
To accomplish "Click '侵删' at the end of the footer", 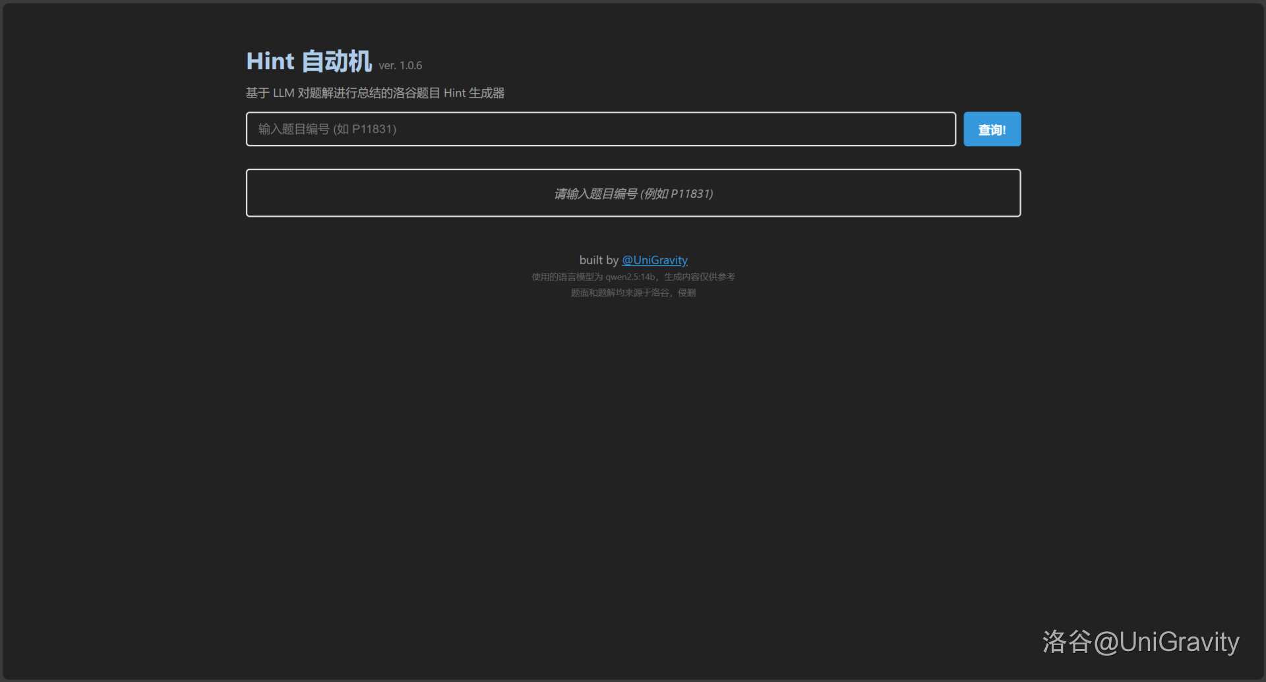I will pyautogui.click(x=686, y=293).
